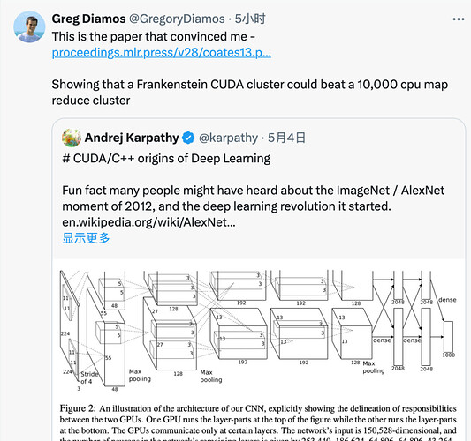The width and height of the screenshot is (471, 441).
Task: Open Greg Diamos profile avatar photo
Action: click(x=29, y=27)
